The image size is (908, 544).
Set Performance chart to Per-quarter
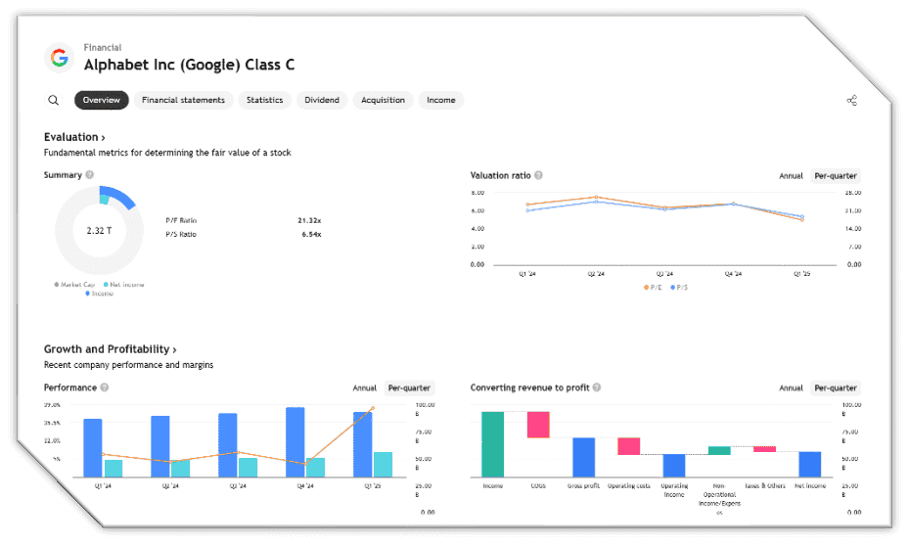409,388
